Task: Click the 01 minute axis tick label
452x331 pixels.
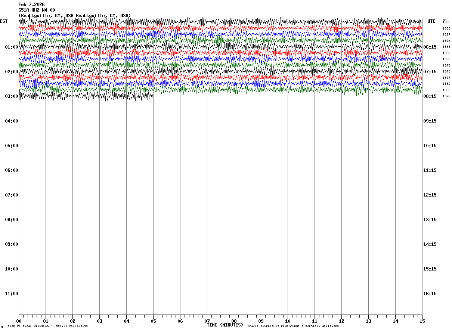Action: 46,321
